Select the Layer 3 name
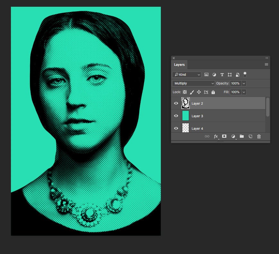279x254 pixels. click(197, 116)
